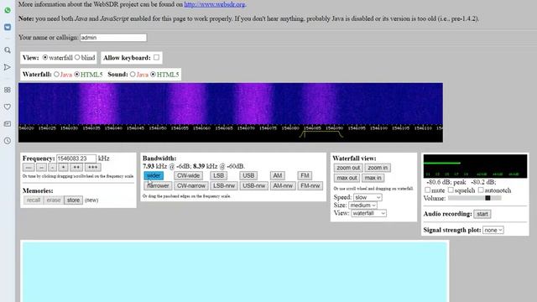Viewport: 537px width, 302px height.
Task: Click the memory erase button
Action: tap(54, 200)
